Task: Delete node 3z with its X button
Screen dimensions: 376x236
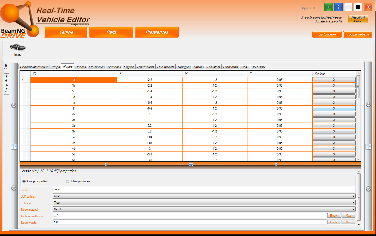Action: [334, 126]
